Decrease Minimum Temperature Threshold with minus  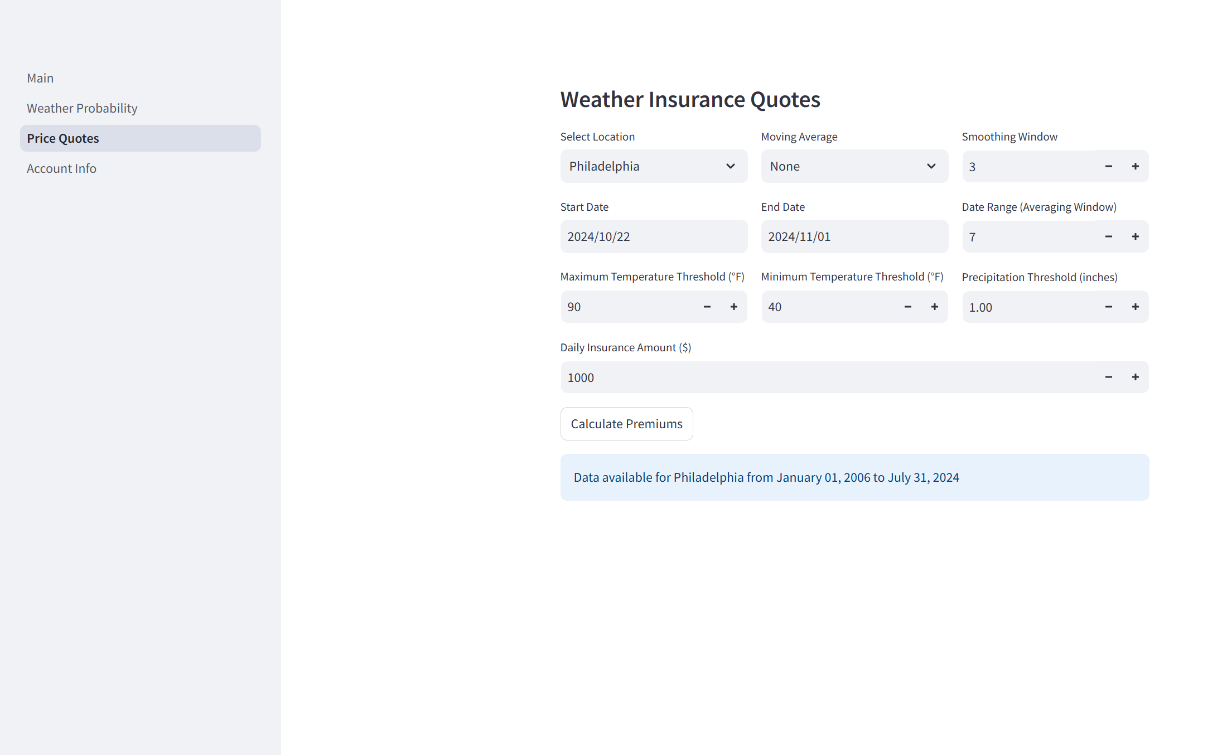point(907,307)
